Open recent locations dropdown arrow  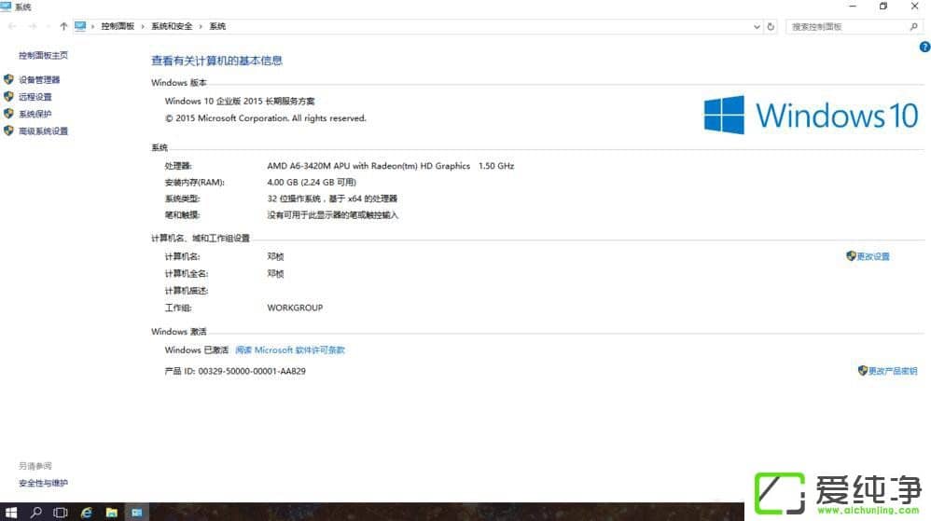point(48,26)
